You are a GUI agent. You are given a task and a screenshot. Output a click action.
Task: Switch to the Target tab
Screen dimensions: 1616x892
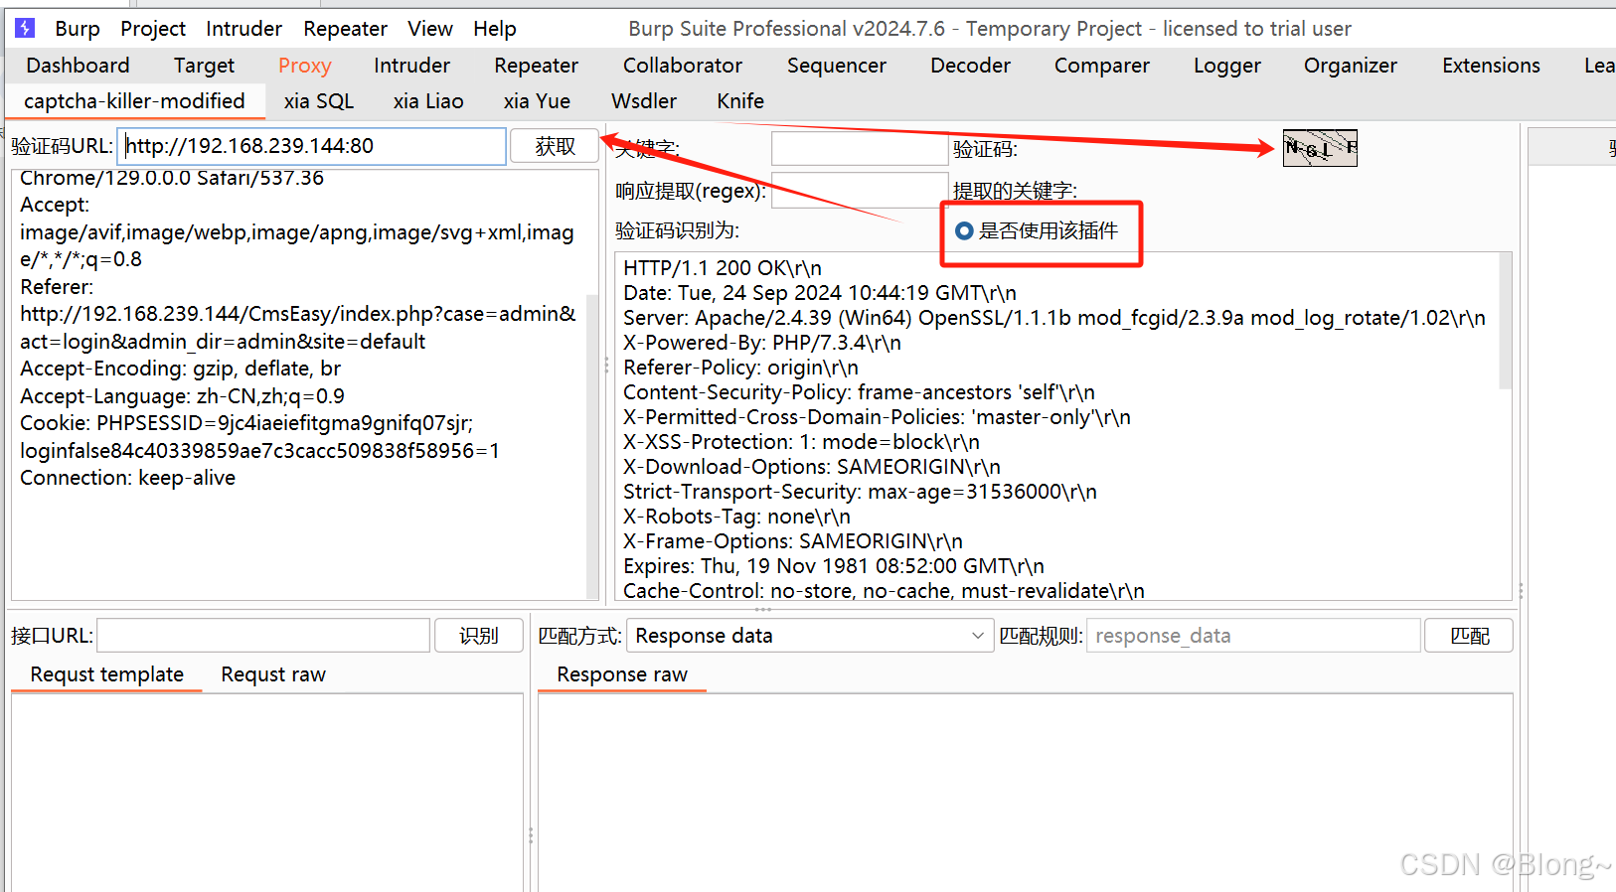(204, 66)
